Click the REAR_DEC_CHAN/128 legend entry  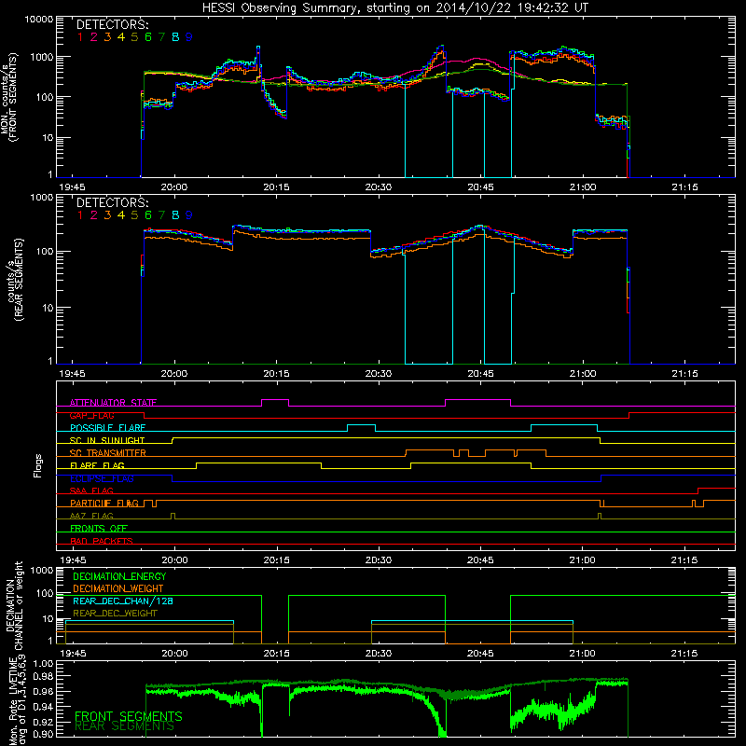pyautogui.click(x=123, y=601)
